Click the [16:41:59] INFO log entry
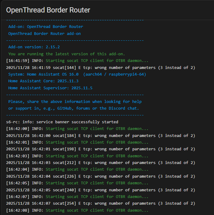Viewport: 214px width, 215px height. pos(77,61)
